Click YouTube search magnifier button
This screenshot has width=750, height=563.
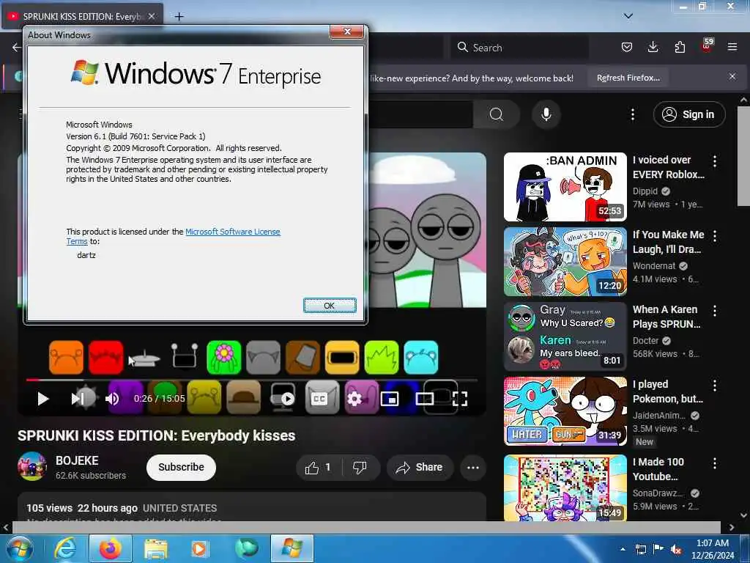point(497,114)
